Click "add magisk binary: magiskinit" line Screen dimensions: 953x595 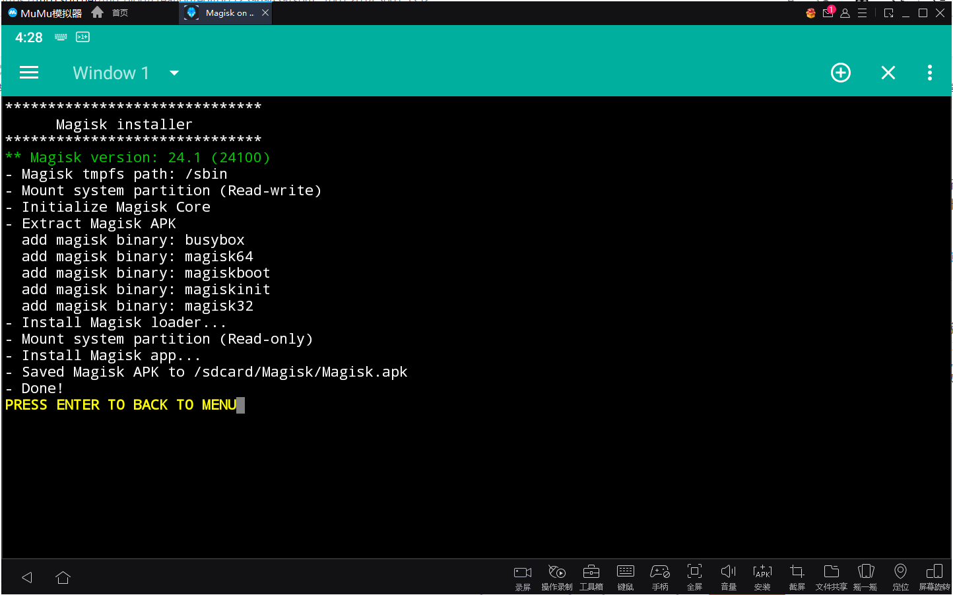(x=146, y=290)
